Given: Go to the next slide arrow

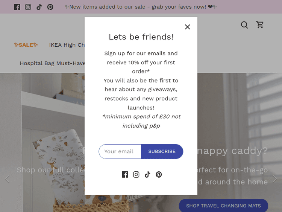Looking at the screenshot, I should (x=275, y=179).
